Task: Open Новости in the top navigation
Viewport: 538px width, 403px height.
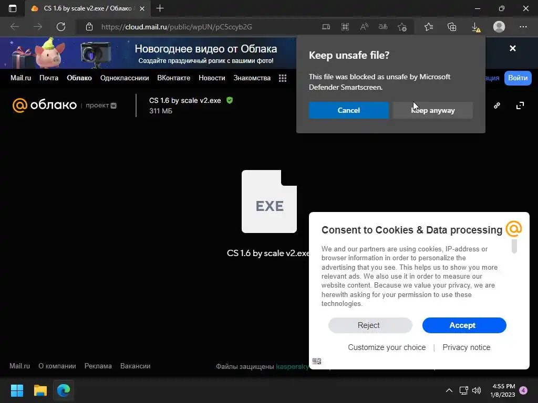Action: (x=212, y=78)
